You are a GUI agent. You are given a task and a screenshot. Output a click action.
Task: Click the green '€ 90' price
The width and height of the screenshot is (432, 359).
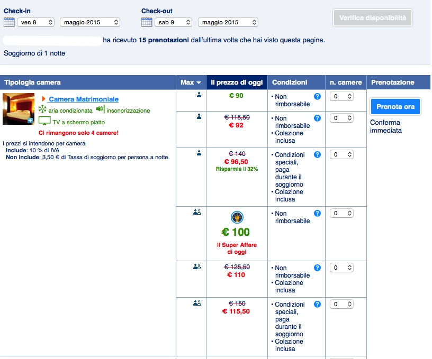click(236, 96)
